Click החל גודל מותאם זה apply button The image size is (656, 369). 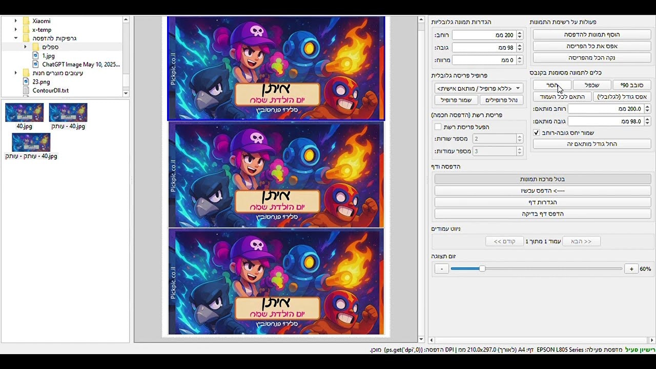click(592, 144)
